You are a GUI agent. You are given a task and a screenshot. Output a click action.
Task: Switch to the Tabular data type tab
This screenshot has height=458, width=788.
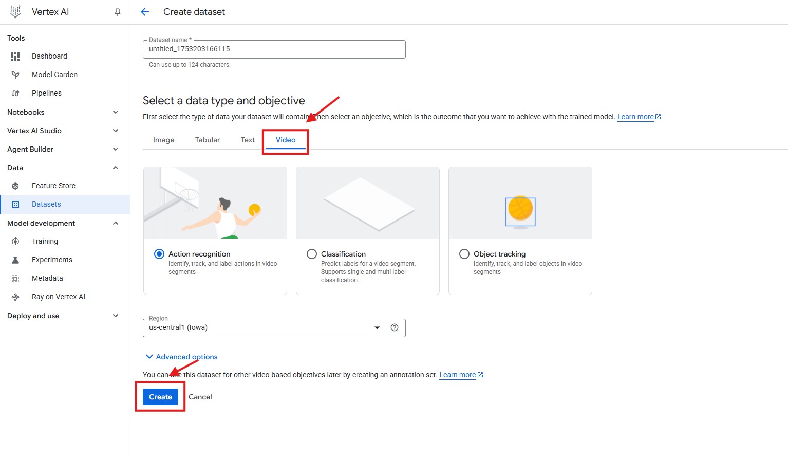coord(208,140)
